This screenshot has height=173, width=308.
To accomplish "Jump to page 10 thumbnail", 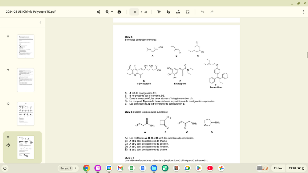I will pos(26,114).
